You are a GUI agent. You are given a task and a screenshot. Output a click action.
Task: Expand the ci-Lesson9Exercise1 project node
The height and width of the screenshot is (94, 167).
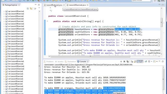tap(4, 91)
